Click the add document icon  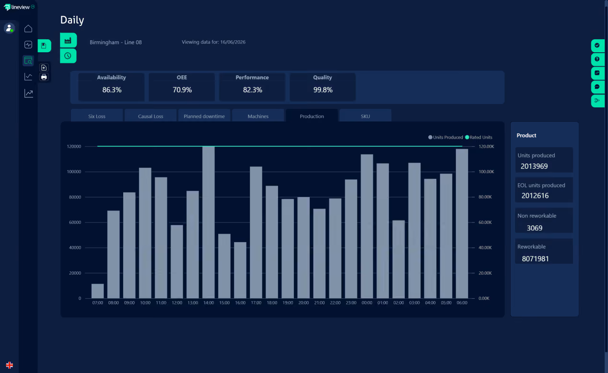[x=44, y=68]
